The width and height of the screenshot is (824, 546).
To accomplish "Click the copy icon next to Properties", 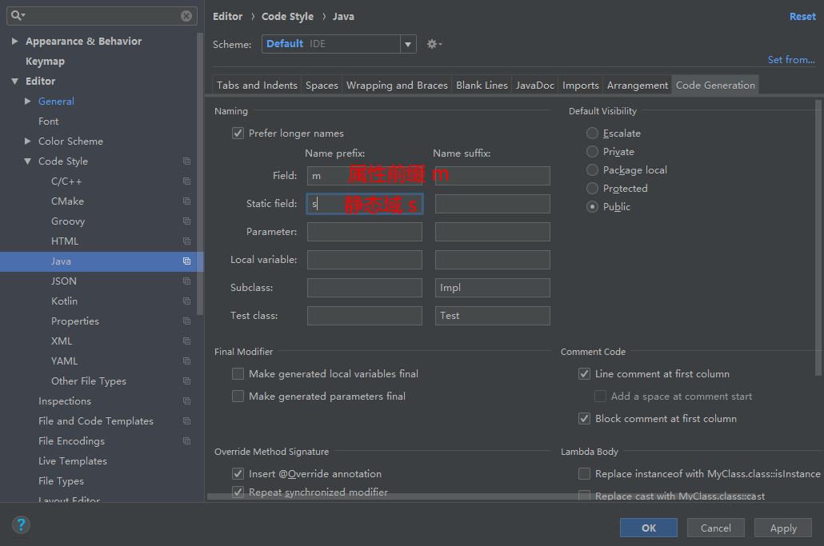I will pos(186,321).
